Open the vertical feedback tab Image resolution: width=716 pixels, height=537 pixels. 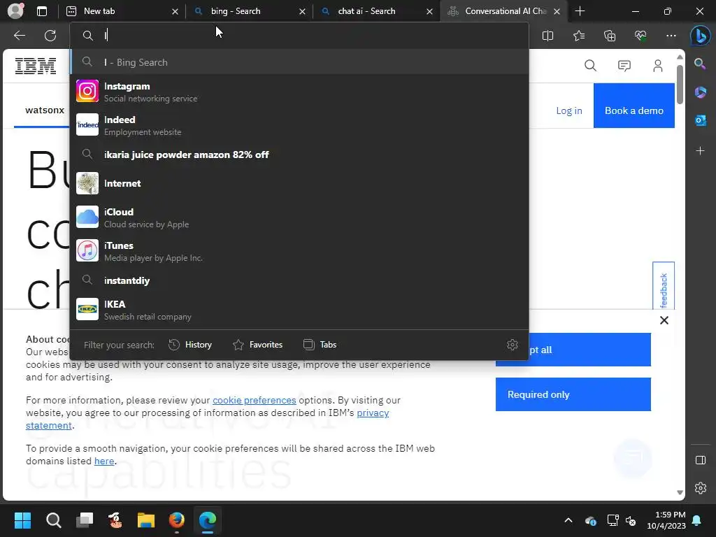664,287
